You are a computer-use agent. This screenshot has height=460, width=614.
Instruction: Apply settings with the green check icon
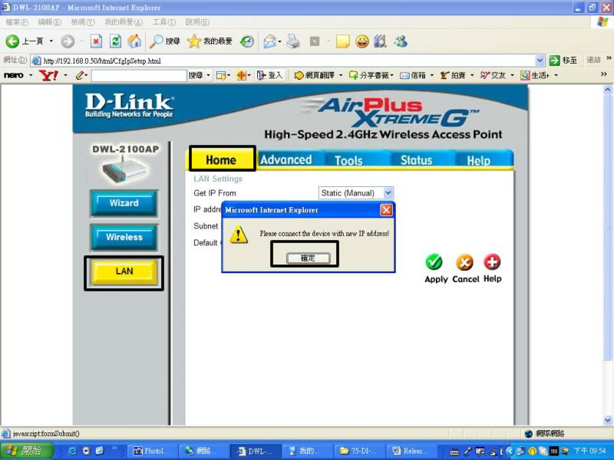[434, 262]
